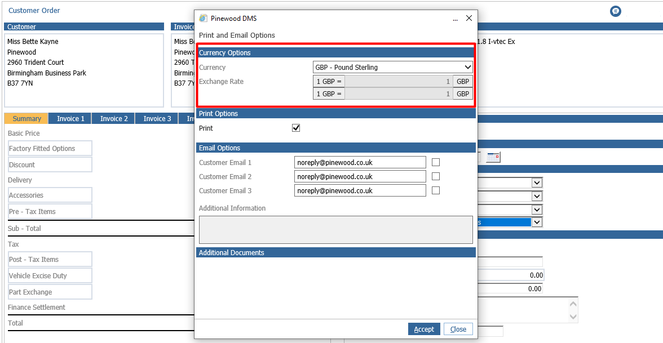663x343 pixels.
Task: Click the scroll down arrow in background text box
Action: coord(573,316)
